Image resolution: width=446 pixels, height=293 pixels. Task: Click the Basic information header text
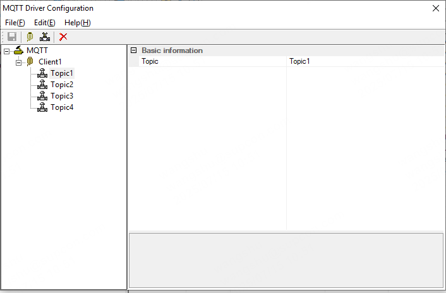[x=172, y=51]
